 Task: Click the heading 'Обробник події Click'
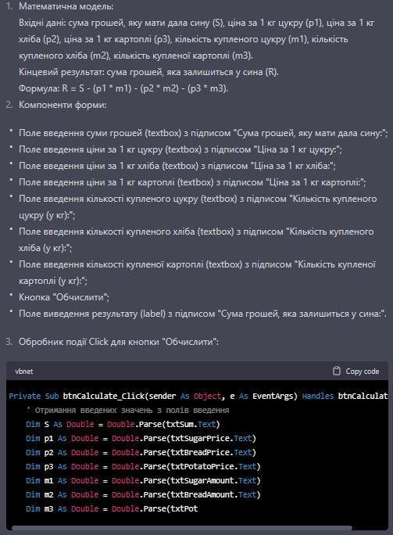pos(119,342)
